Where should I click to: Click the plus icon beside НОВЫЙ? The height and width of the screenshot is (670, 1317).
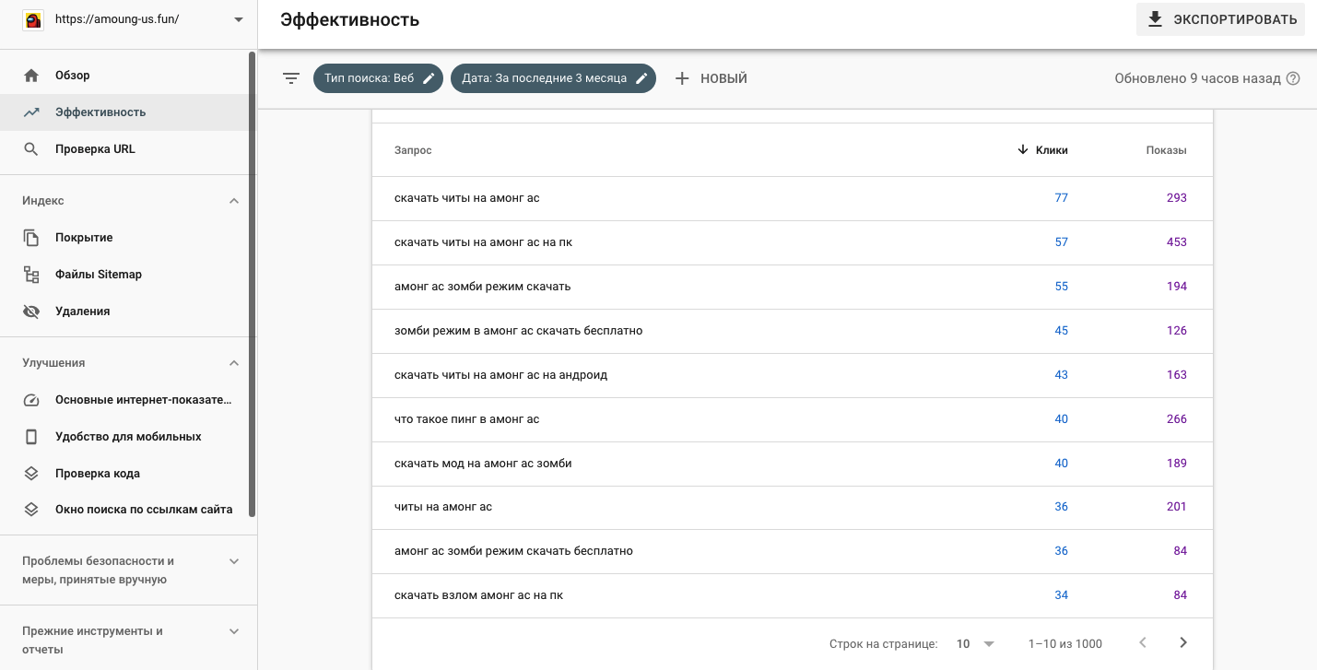[x=682, y=78]
